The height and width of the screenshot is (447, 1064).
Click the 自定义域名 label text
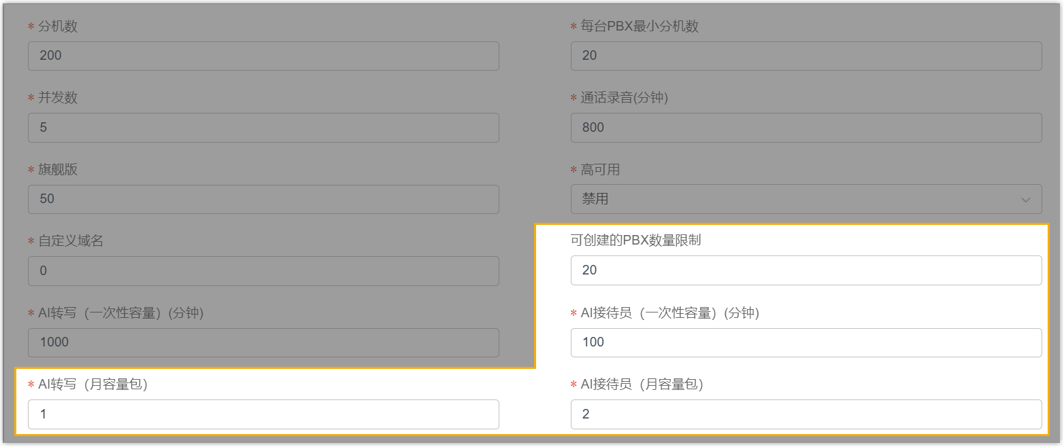click(x=71, y=240)
